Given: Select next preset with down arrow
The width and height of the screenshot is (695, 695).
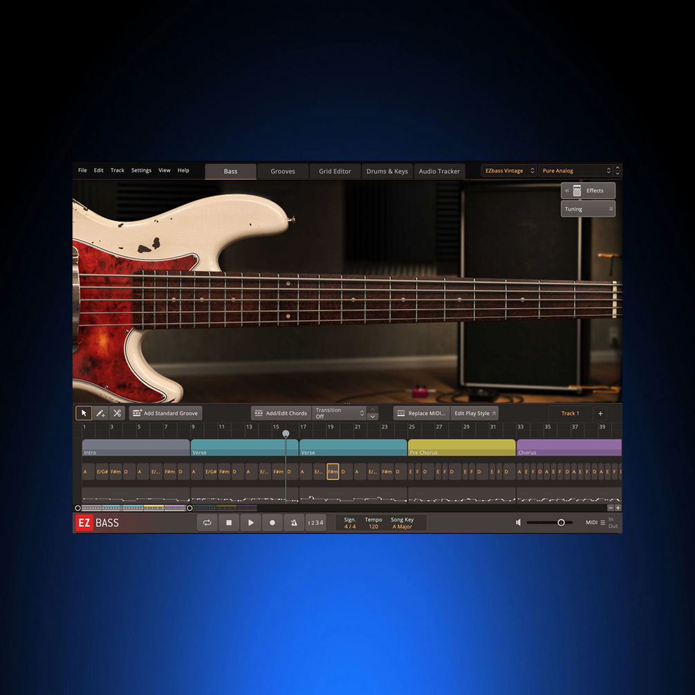Looking at the screenshot, I should [x=618, y=174].
